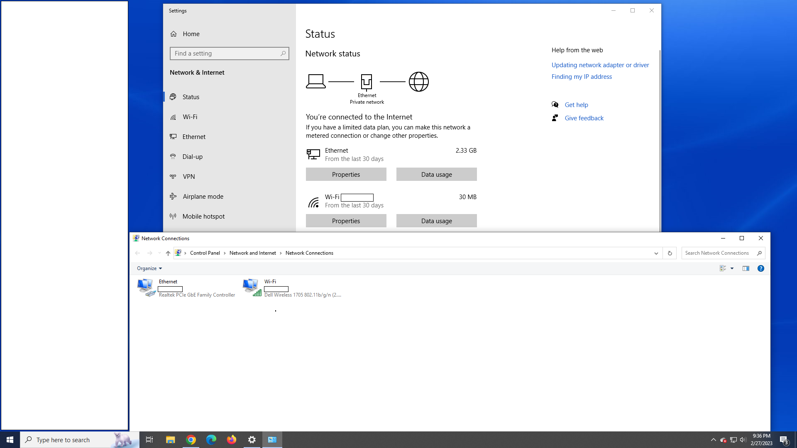Click Properties button under Ethernet
The image size is (797, 448).
(x=346, y=175)
